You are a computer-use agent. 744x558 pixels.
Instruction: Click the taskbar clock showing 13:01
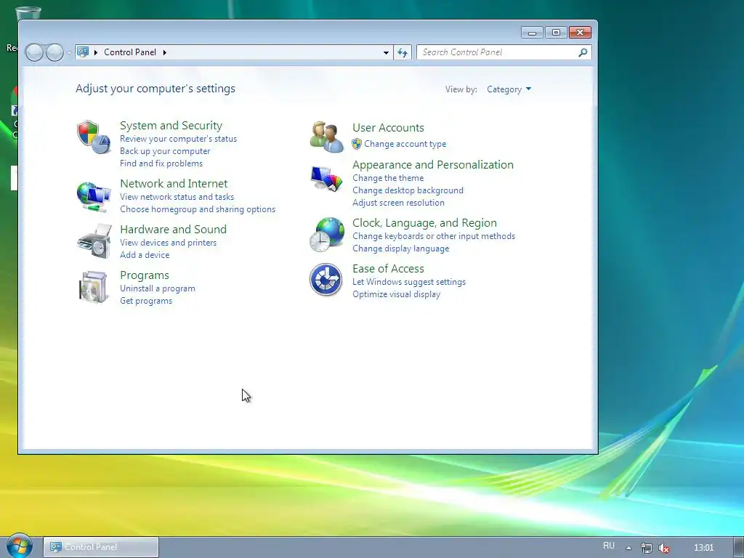703,548
